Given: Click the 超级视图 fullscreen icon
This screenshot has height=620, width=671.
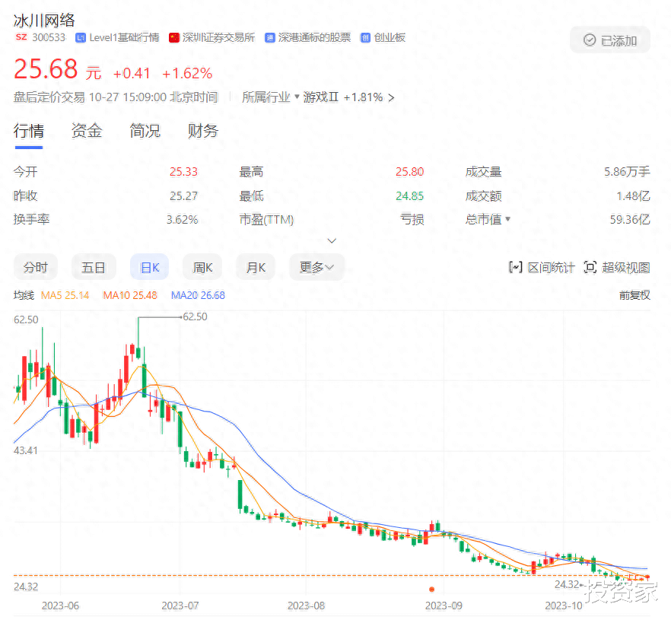Looking at the screenshot, I should [x=590, y=268].
